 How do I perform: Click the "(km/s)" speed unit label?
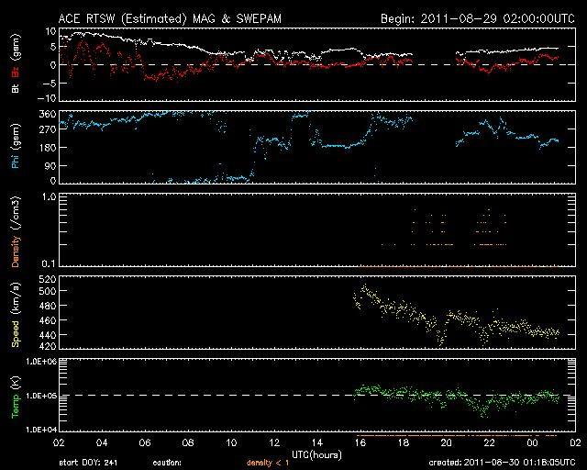point(16,299)
